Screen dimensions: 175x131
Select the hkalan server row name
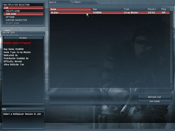tap(54, 13)
